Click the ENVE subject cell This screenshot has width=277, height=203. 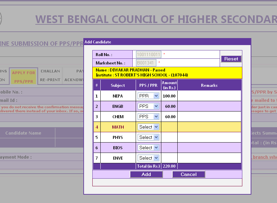pyautogui.click(x=118, y=158)
